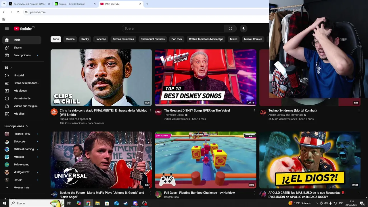Select the (757) YouTube tab

click(121, 4)
